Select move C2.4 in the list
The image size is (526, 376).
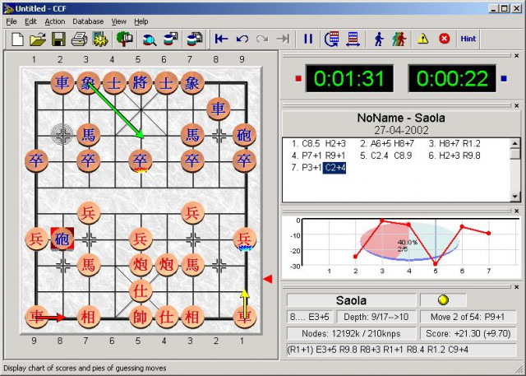point(381,156)
